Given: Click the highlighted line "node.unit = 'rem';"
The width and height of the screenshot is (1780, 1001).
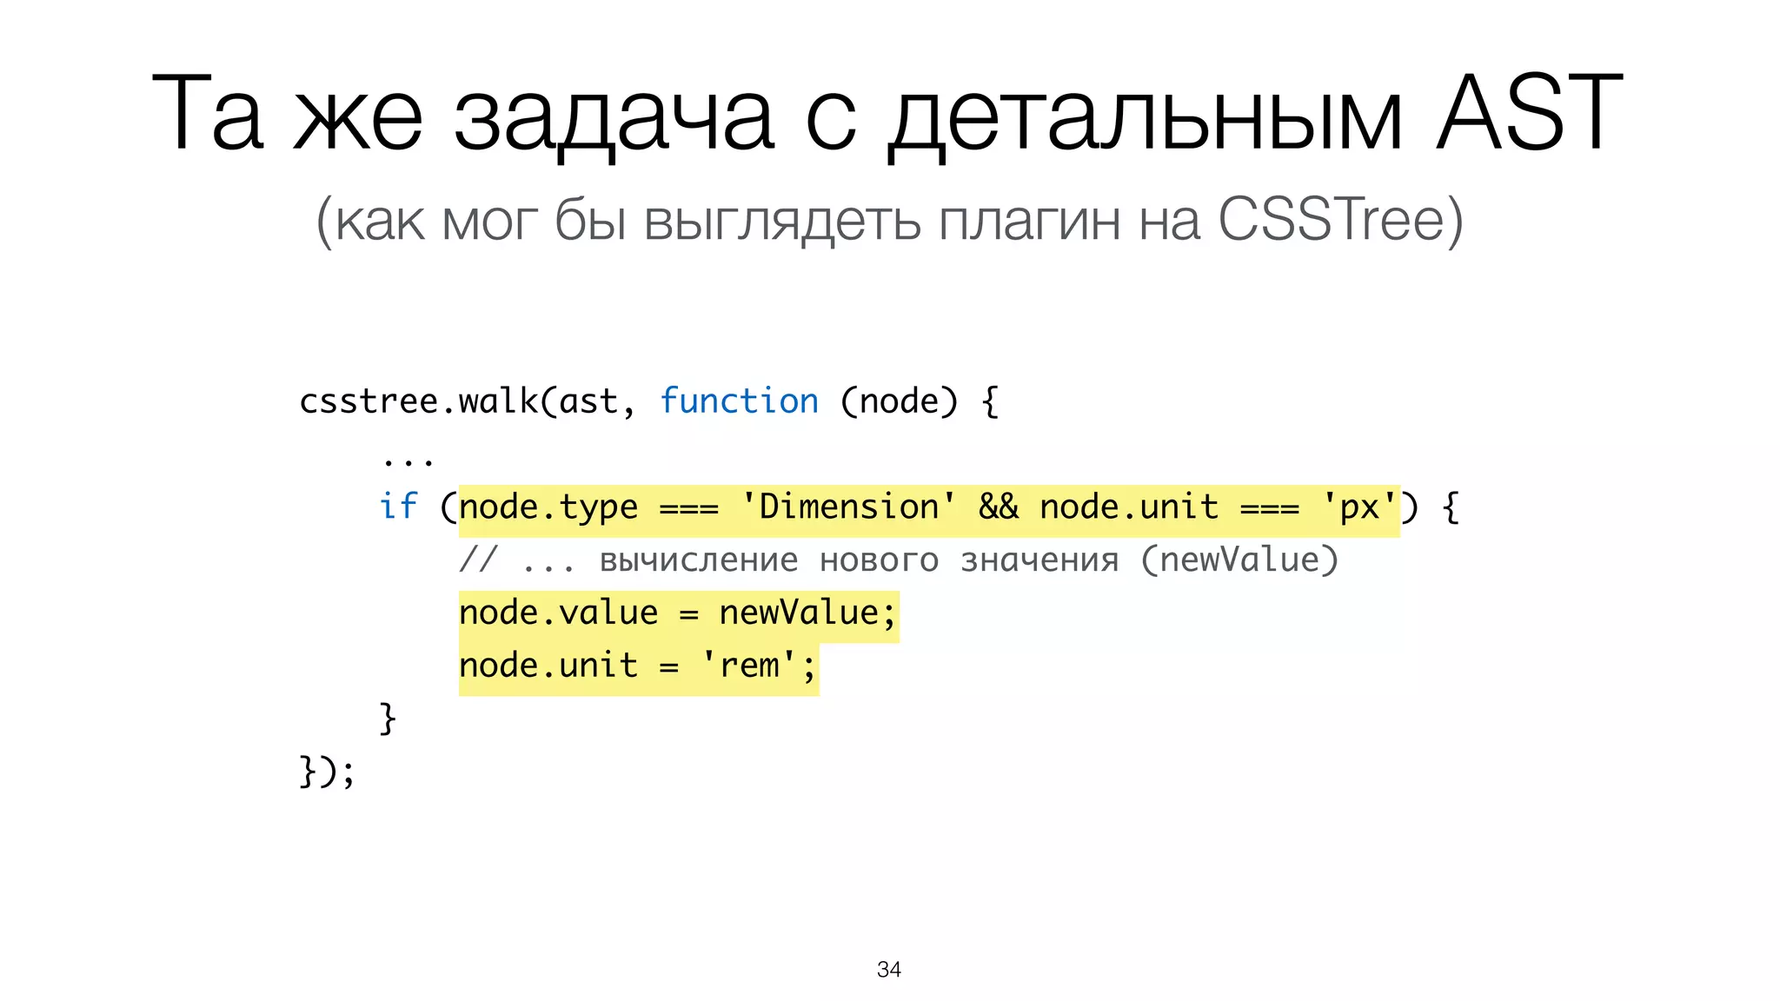Looking at the screenshot, I should click(638, 666).
